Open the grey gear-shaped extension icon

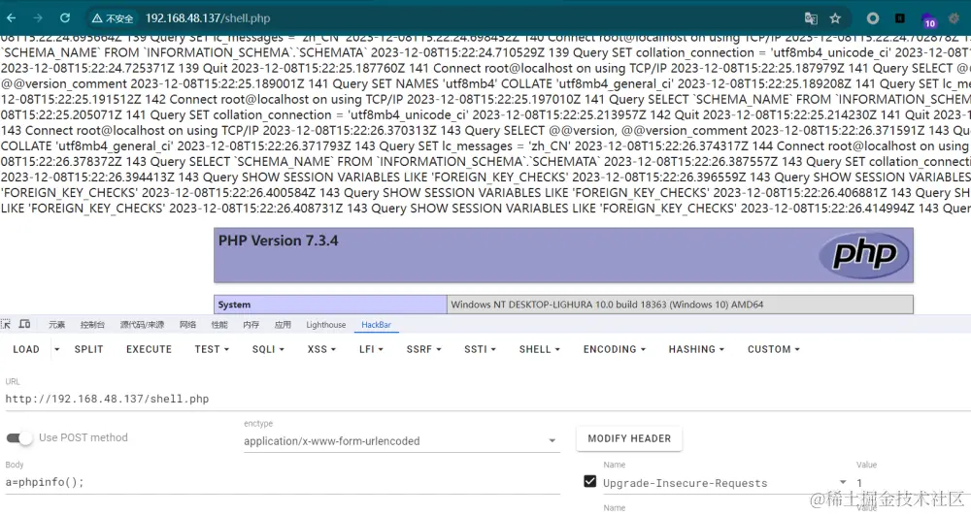tap(954, 18)
